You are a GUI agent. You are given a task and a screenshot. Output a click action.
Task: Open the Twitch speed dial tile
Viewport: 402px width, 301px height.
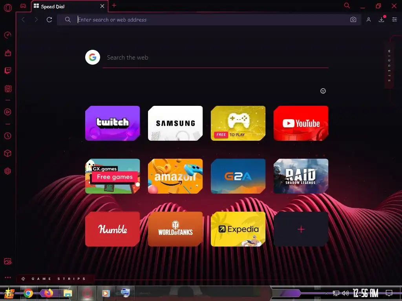pos(113,123)
